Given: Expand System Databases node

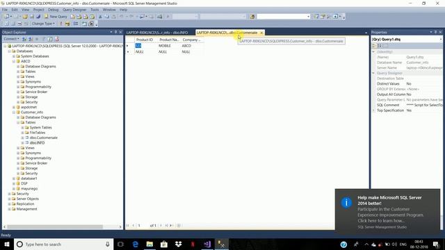Looking at the screenshot, I should pos(14,56).
